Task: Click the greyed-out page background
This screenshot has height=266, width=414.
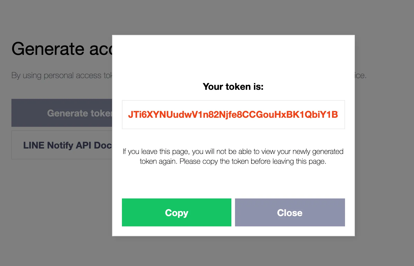Action: click(52, 220)
